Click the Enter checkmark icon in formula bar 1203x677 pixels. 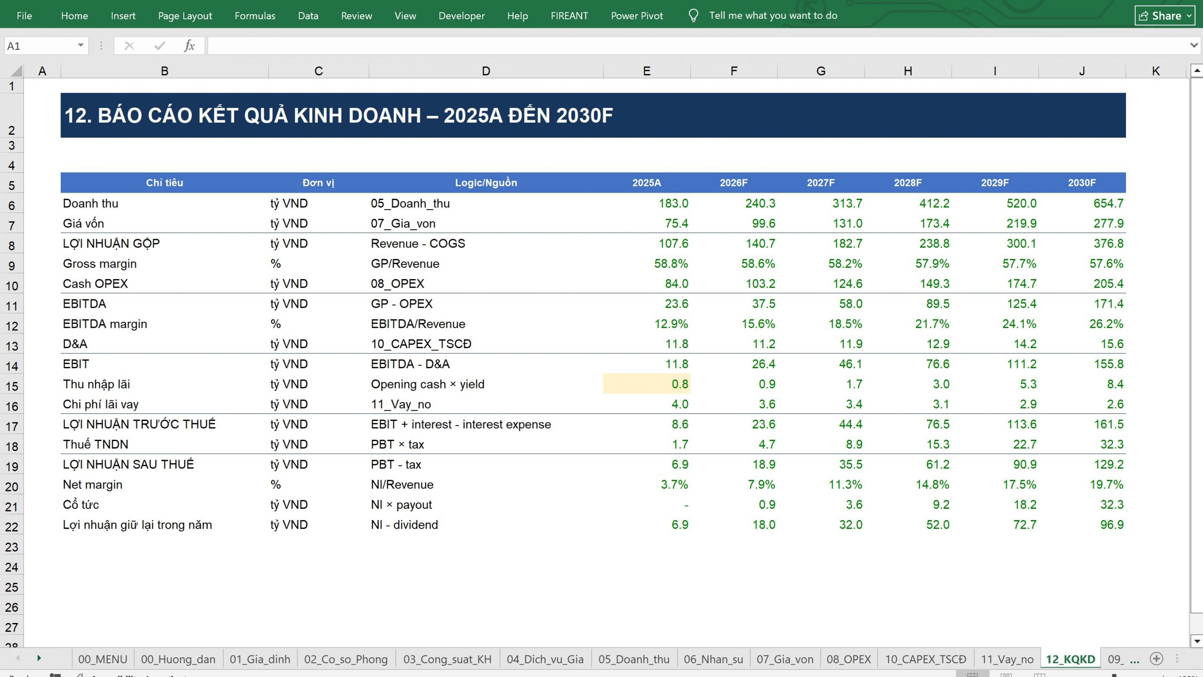pos(160,46)
